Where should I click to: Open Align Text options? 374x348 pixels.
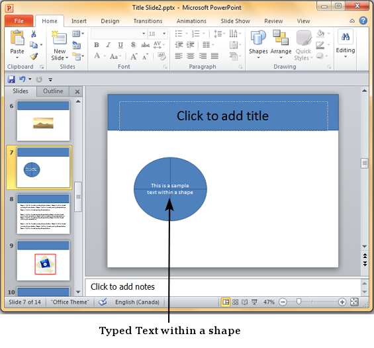point(235,44)
